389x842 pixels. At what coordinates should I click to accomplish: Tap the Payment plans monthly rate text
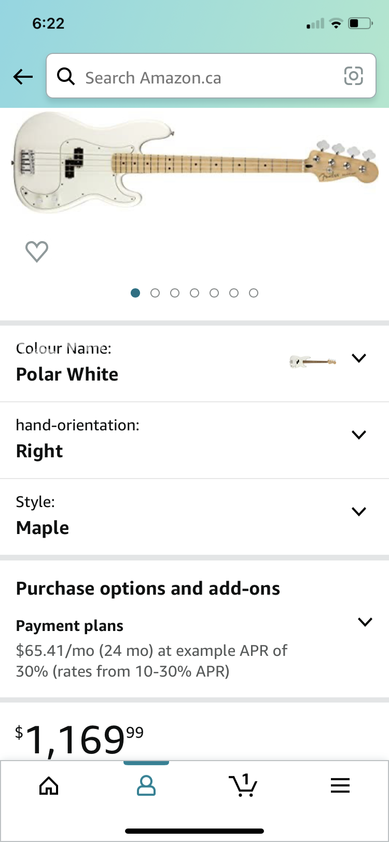pyautogui.click(x=151, y=661)
